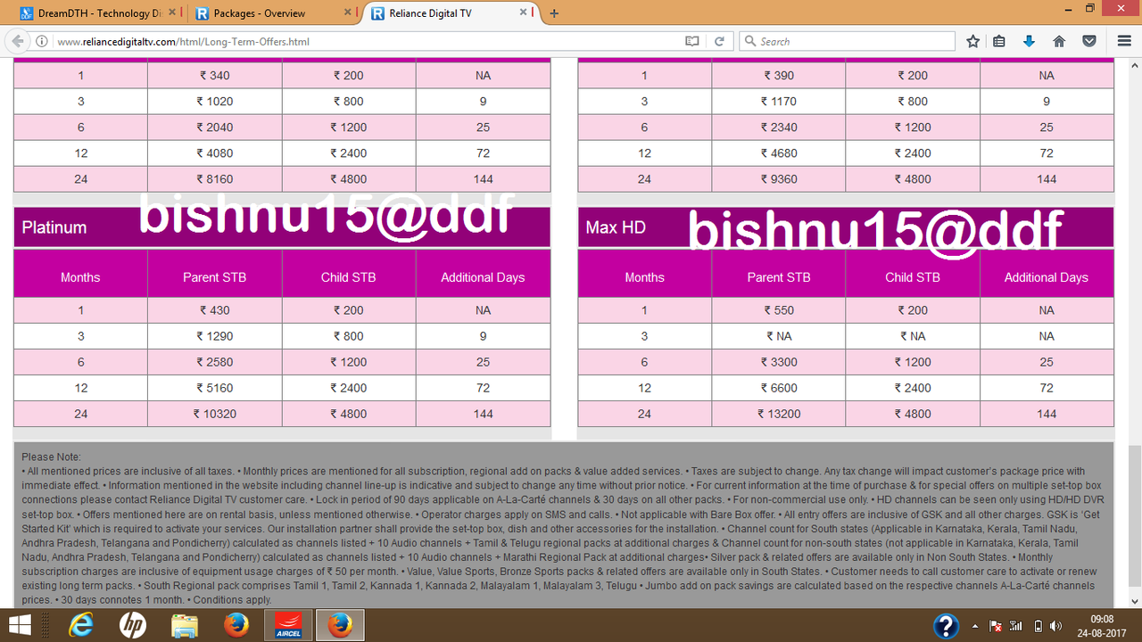Click the ₹ 340 price cell
Image resolution: width=1142 pixels, height=642 pixels.
point(214,76)
